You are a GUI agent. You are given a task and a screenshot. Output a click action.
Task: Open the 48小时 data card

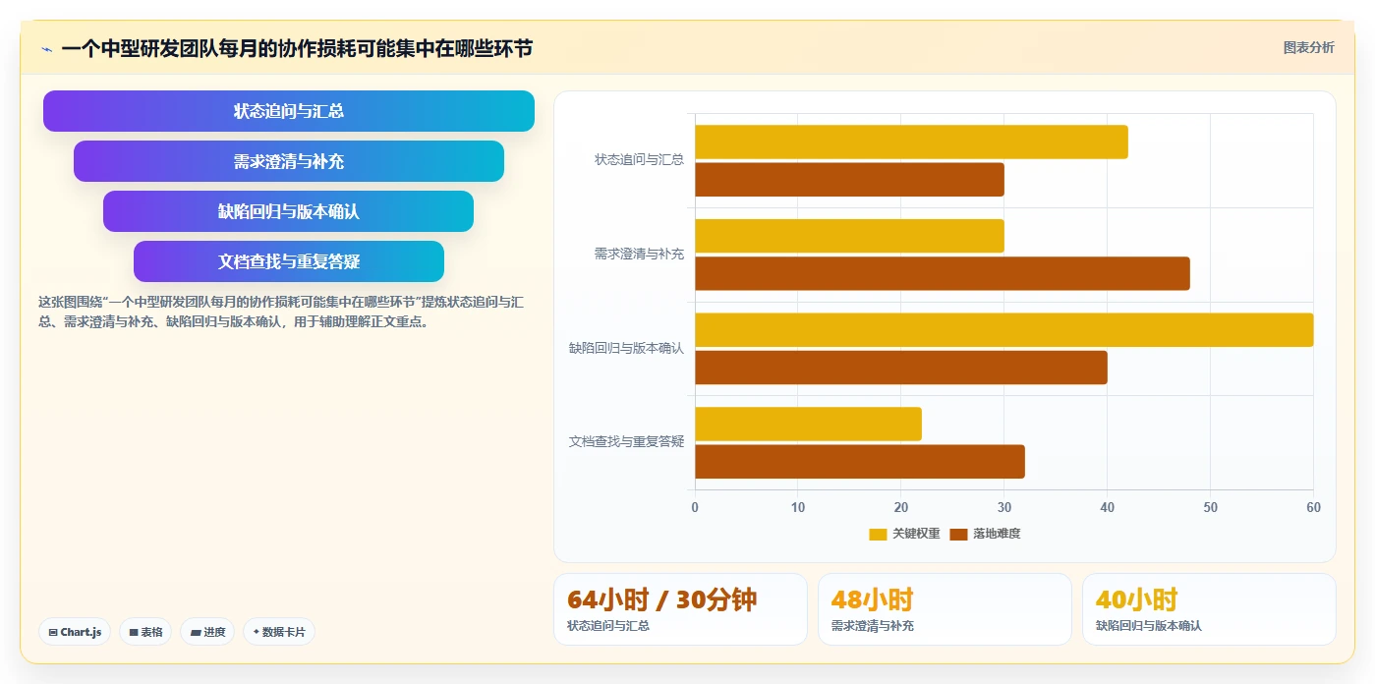pos(945,609)
